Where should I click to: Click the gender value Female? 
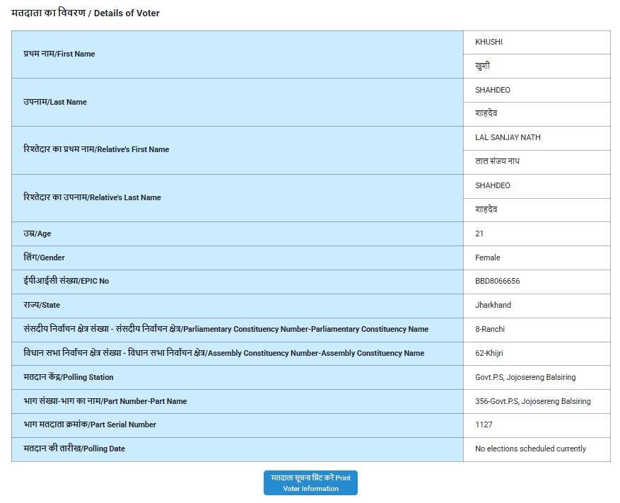(487, 258)
